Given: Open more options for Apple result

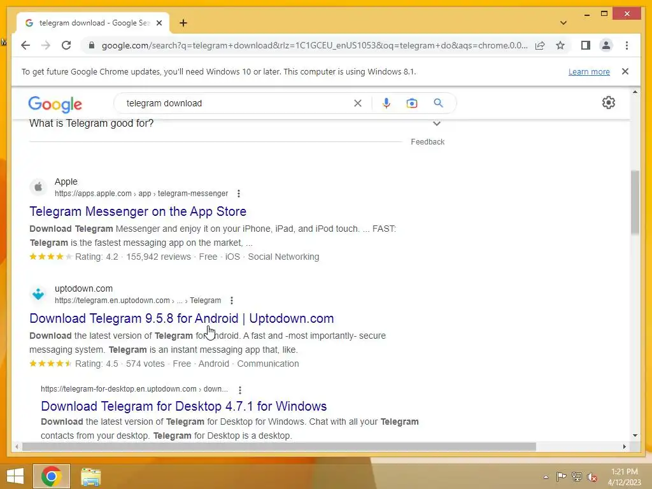Looking at the screenshot, I should click(x=238, y=194).
